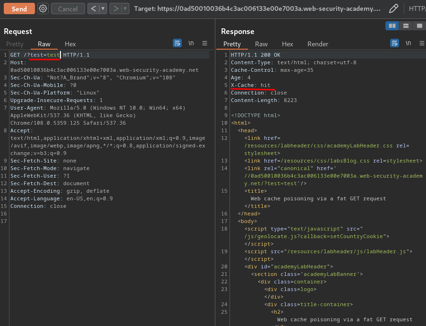Viewport: 426px width, 326px height.
Task: Open the Repeater settings gear
Action: coord(43,9)
